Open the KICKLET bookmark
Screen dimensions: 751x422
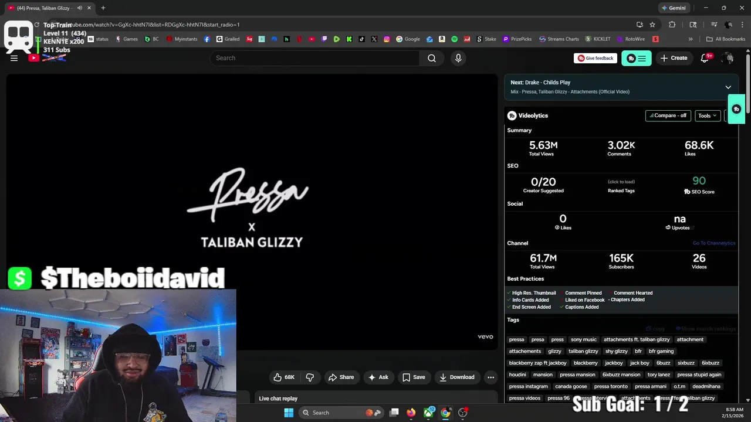[598, 39]
